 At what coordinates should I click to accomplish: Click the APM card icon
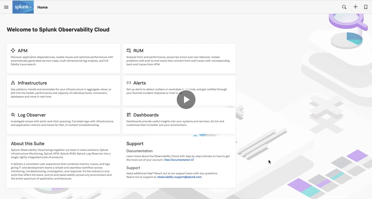pyautogui.click(x=13, y=50)
